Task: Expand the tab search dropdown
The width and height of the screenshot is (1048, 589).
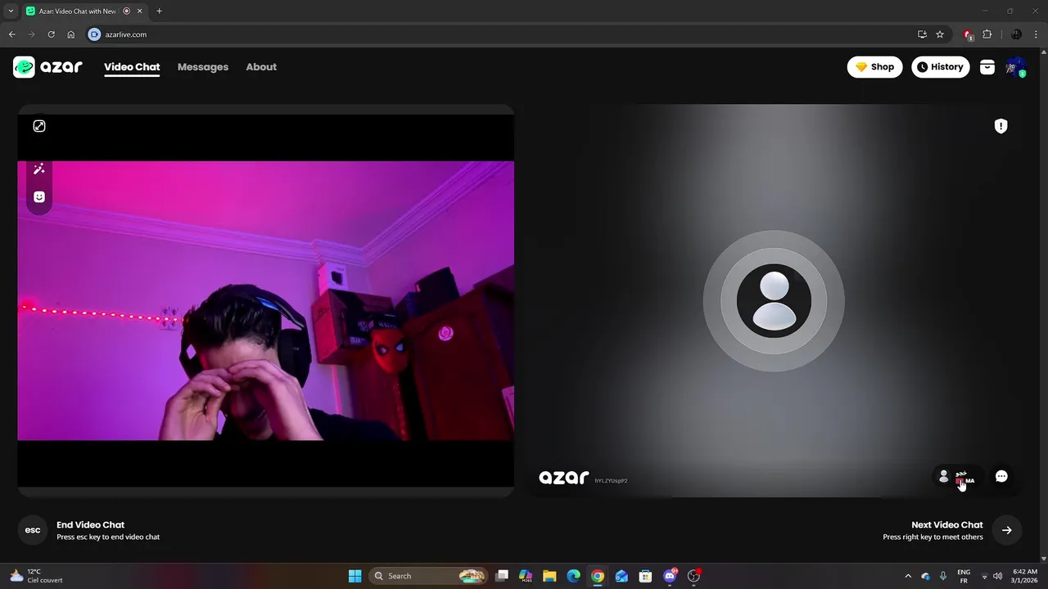Action: click(11, 11)
